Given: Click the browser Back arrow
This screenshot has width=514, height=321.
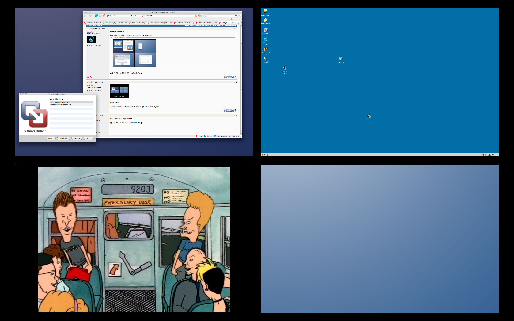Looking at the screenshot, I should 85,16.
